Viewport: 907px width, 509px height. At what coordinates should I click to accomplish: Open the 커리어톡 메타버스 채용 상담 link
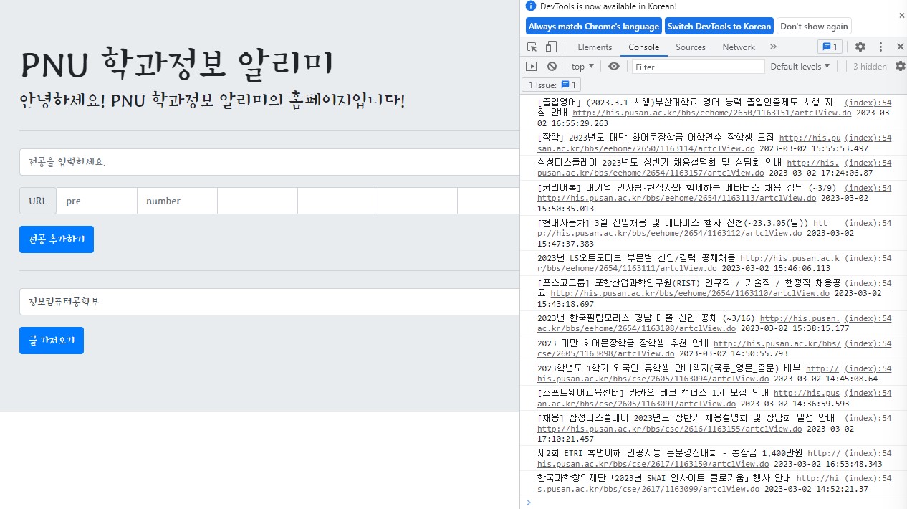click(x=676, y=198)
